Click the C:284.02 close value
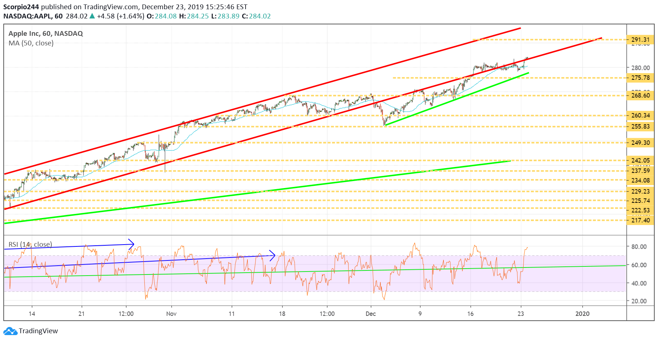The width and height of the screenshot is (658, 341). (x=256, y=16)
